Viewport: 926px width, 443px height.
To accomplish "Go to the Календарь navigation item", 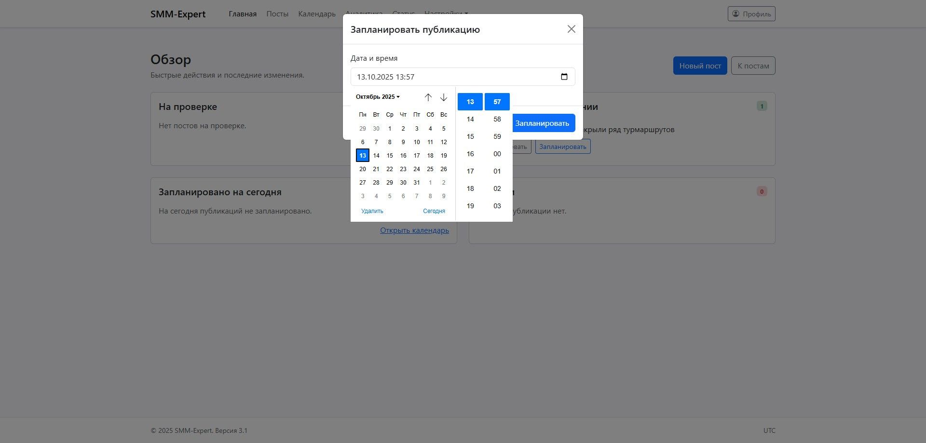I will tap(317, 14).
